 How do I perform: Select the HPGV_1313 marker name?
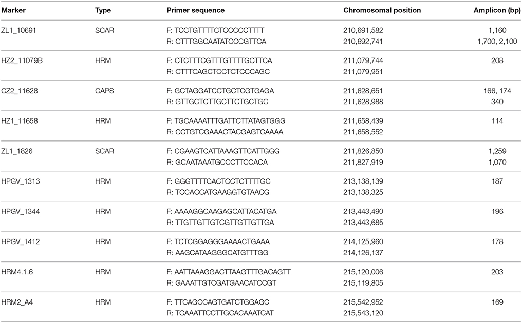pos(21,181)
